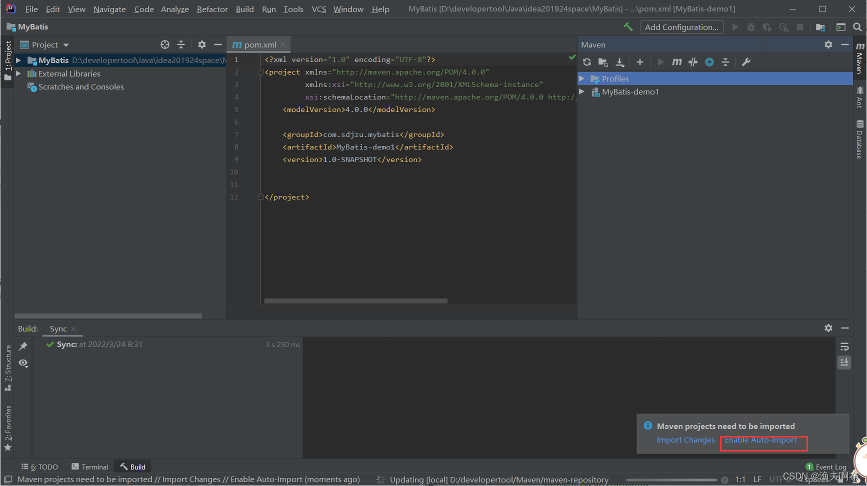This screenshot has height=486, width=867.
Task: Click Add Configuration button
Action: pos(681,27)
